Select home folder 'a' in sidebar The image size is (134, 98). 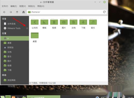(x=15, y=38)
